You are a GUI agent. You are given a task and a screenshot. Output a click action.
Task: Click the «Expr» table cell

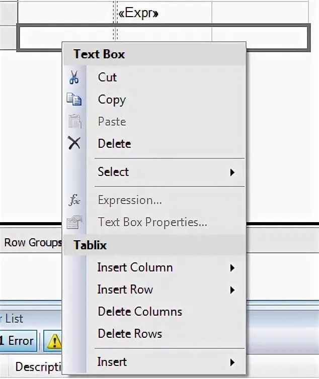pos(138,14)
